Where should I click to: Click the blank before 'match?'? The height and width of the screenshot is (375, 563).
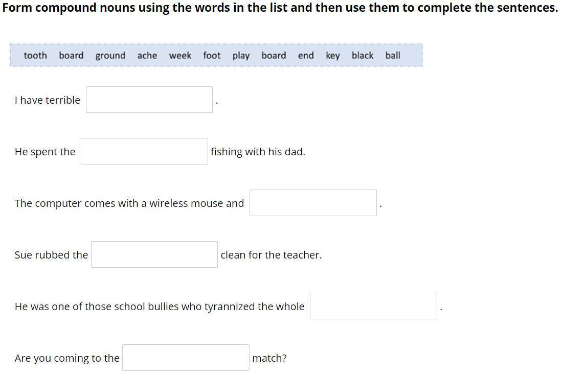pos(186,358)
